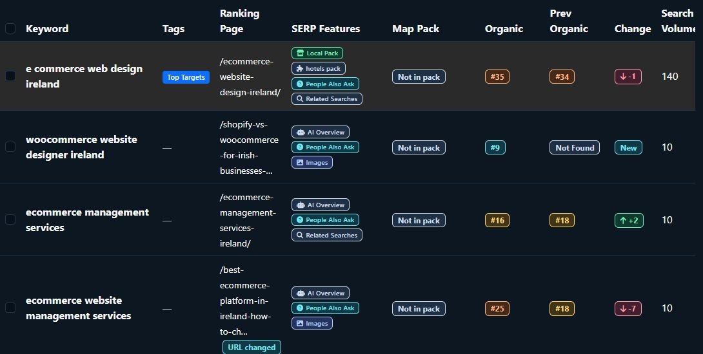This screenshot has height=354, width=703.
Task: Click People Also Ask badge in first row
Action: pyautogui.click(x=325, y=84)
